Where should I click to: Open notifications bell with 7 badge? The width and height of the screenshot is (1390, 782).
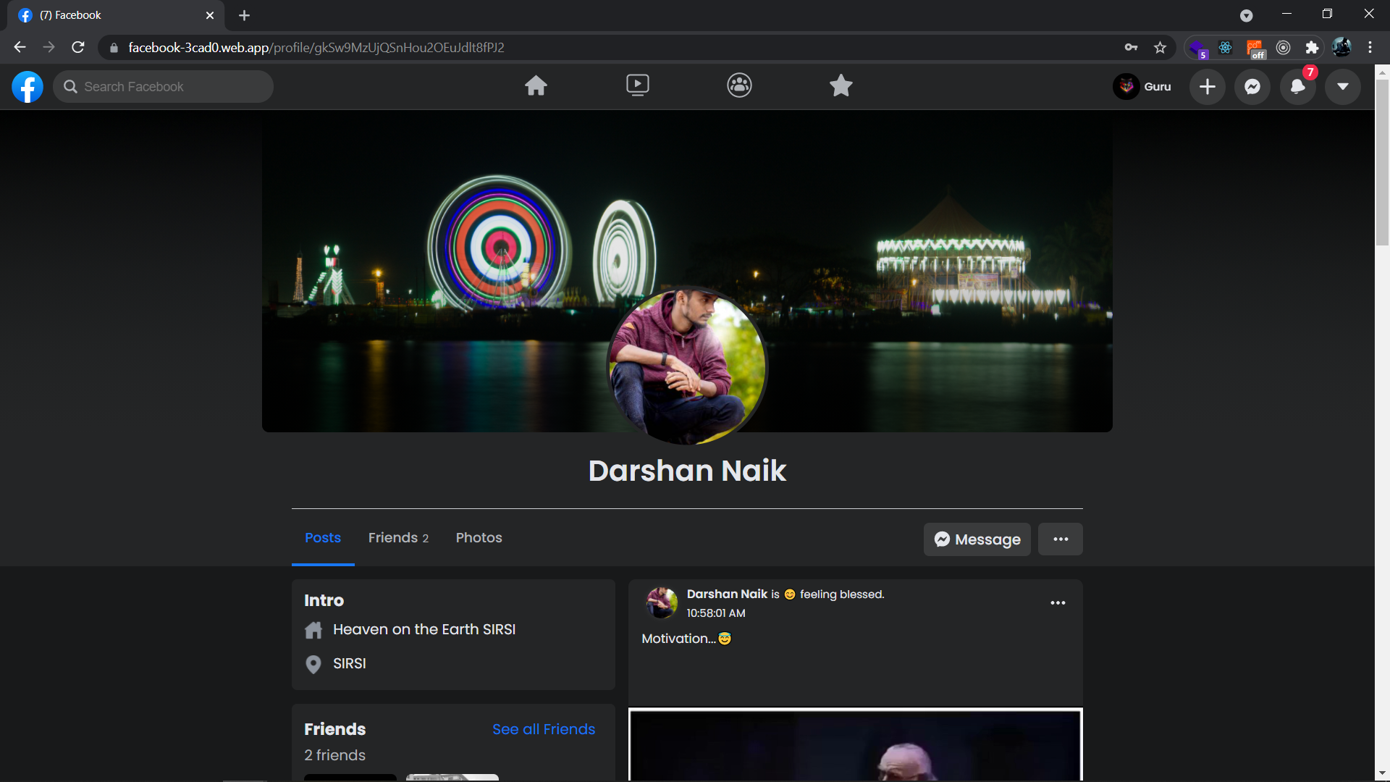pyautogui.click(x=1298, y=87)
